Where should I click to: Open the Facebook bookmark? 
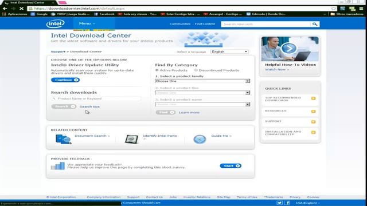pos(104,14)
